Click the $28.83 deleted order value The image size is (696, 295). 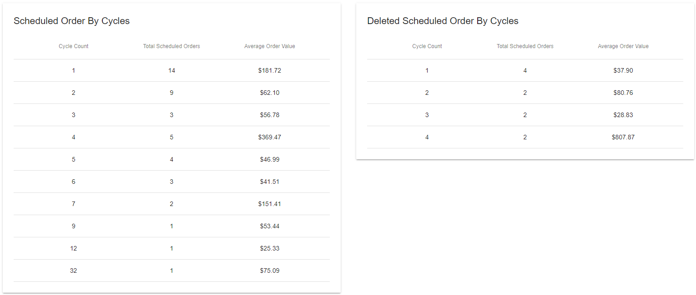pyautogui.click(x=623, y=115)
